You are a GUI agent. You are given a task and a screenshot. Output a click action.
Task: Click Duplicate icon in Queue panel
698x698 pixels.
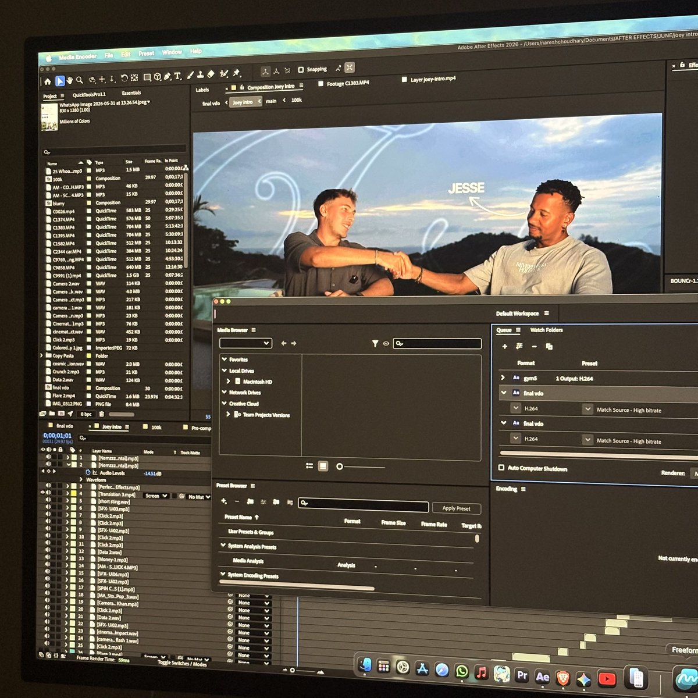click(x=549, y=347)
